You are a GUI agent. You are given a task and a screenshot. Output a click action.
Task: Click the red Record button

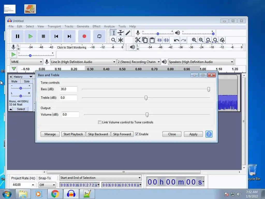84,36
